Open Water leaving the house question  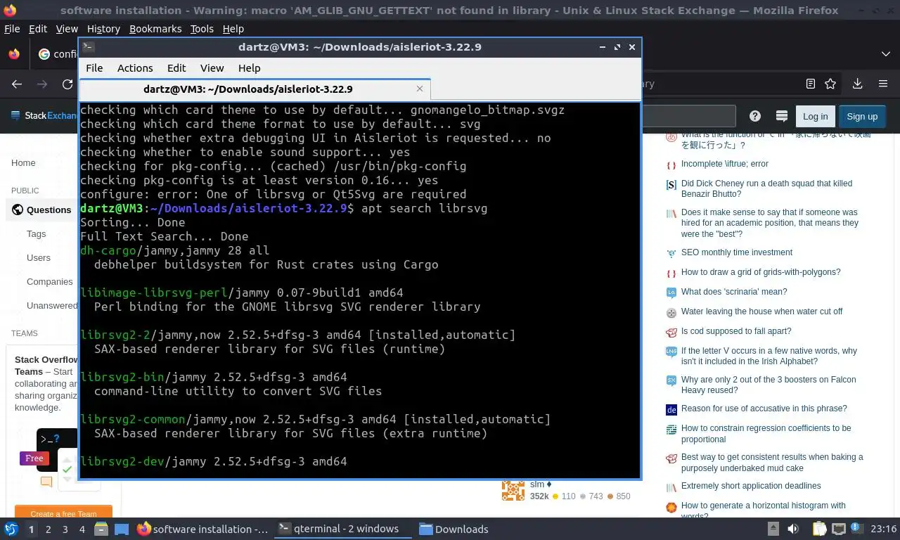click(761, 311)
